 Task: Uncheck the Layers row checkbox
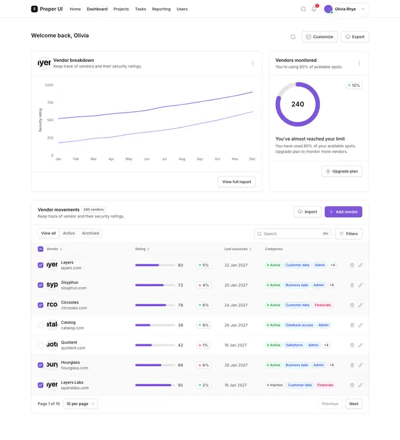[41, 265]
